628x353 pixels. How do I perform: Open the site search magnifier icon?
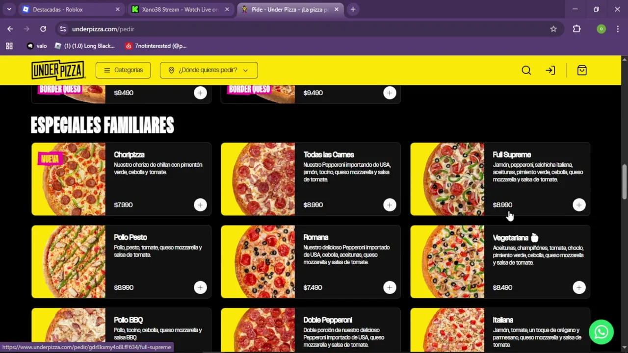point(526,70)
